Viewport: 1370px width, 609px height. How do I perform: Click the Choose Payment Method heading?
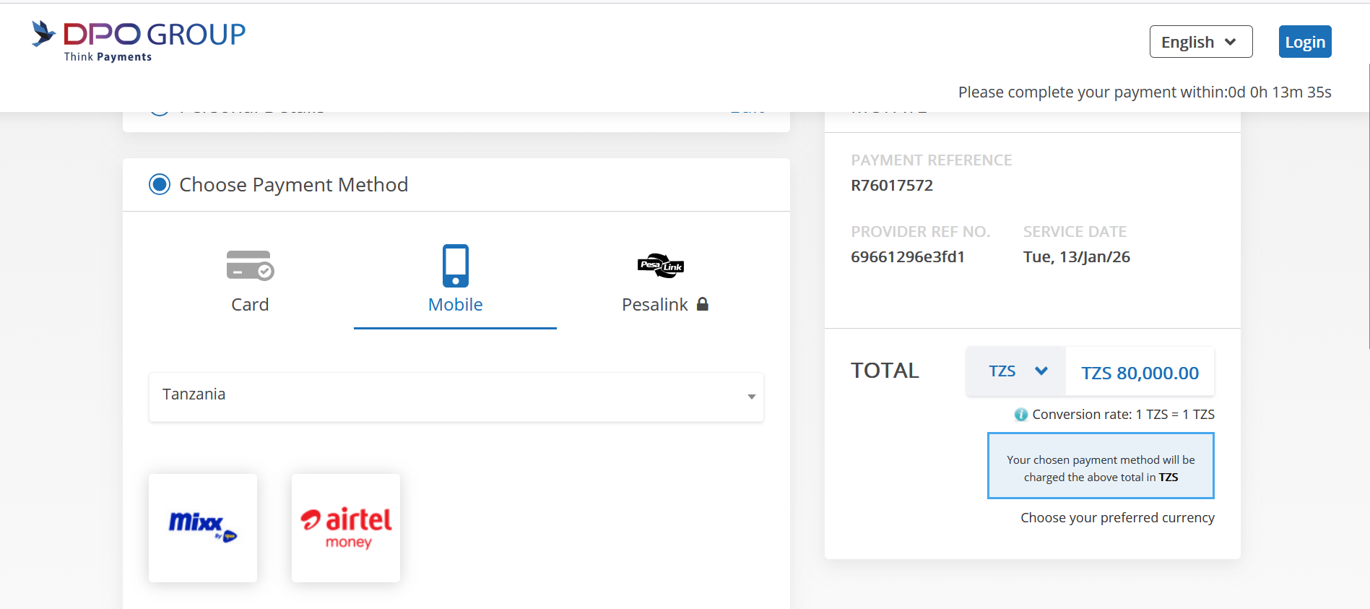(x=293, y=185)
